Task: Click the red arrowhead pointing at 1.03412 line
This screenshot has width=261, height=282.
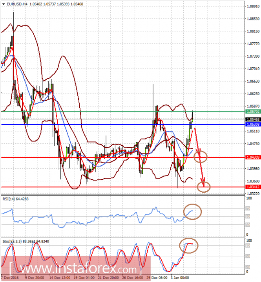Action: click(203, 183)
